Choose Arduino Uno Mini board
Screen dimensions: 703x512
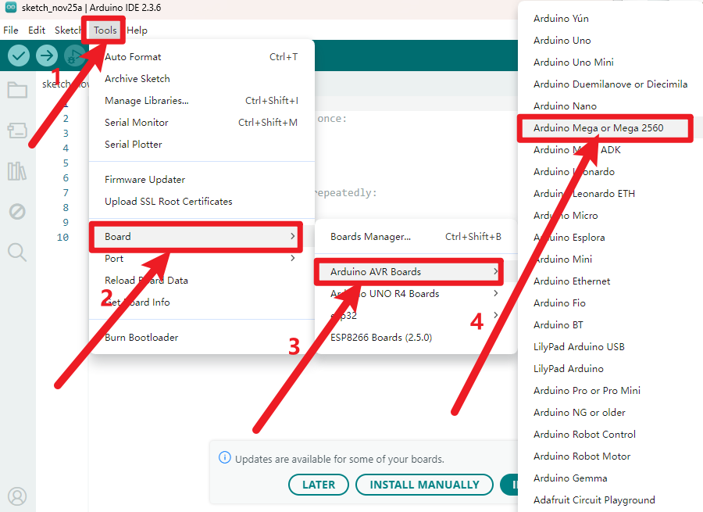point(610,63)
